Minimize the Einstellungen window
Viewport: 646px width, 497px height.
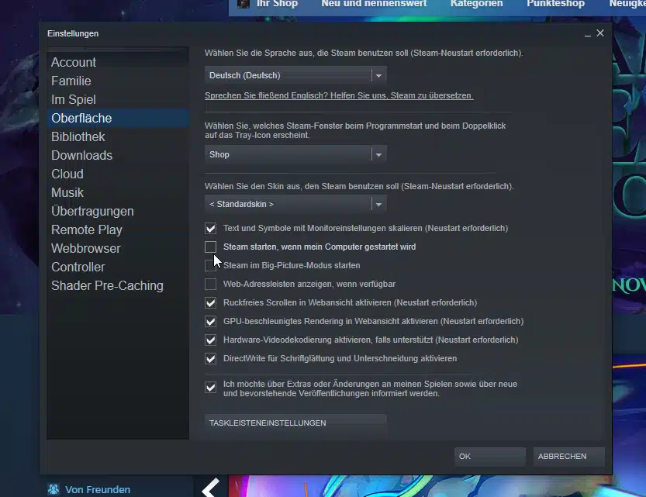(588, 34)
